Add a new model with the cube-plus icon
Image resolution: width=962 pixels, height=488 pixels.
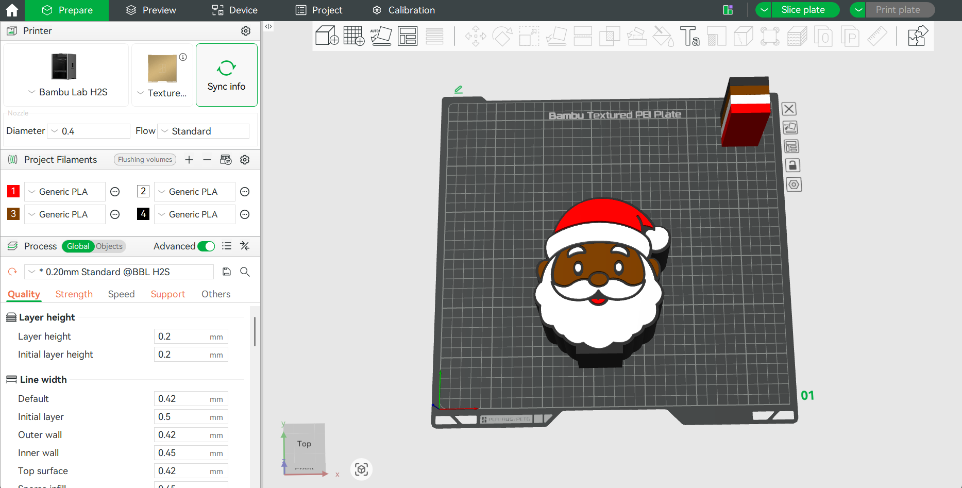pyautogui.click(x=327, y=36)
